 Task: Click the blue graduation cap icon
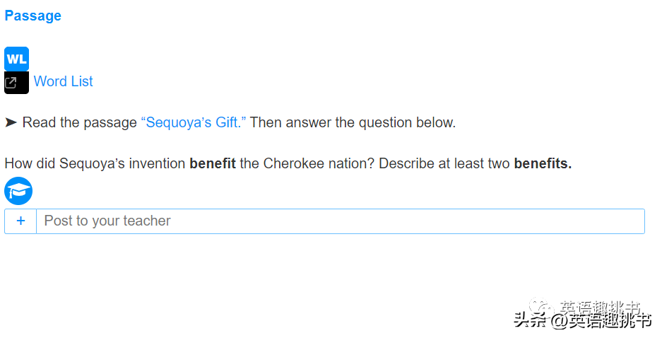click(x=18, y=191)
